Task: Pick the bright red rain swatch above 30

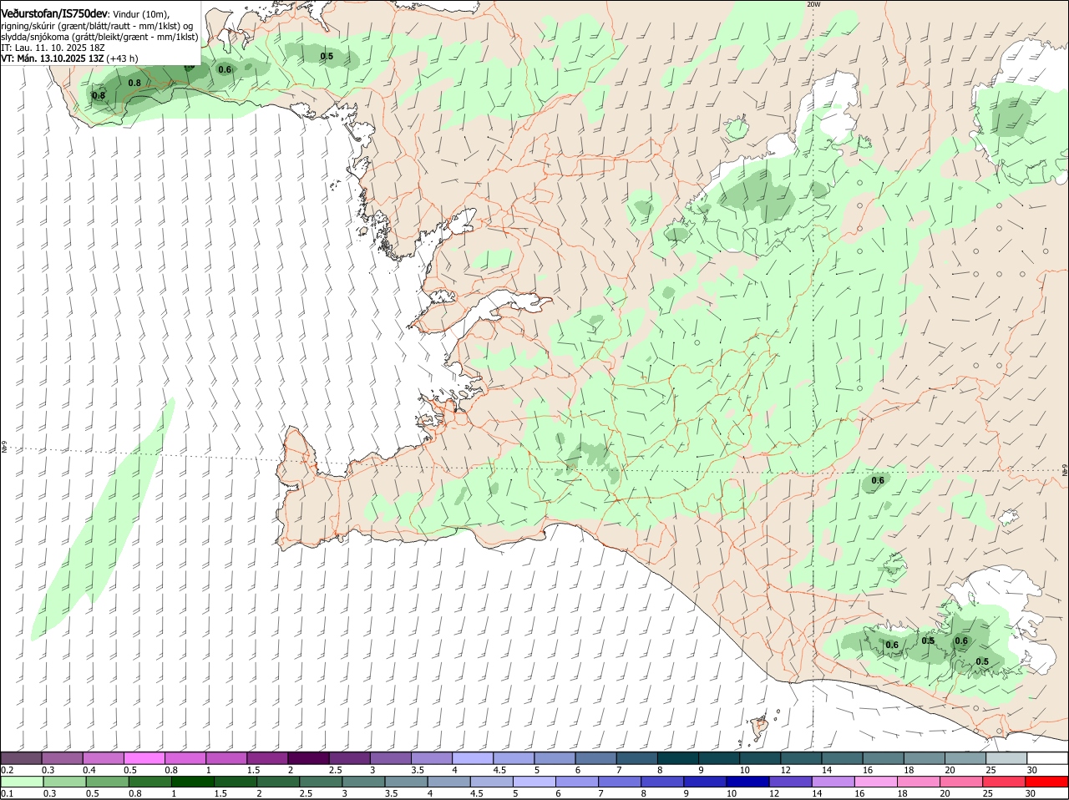Action: (1047, 782)
